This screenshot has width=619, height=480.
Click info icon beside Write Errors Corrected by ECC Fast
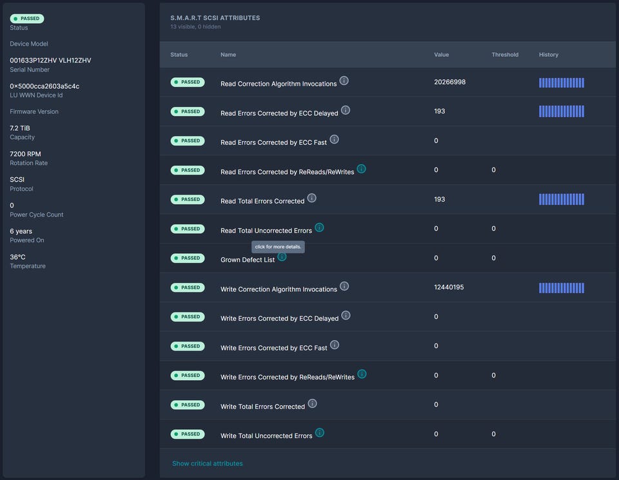point(334,345)
